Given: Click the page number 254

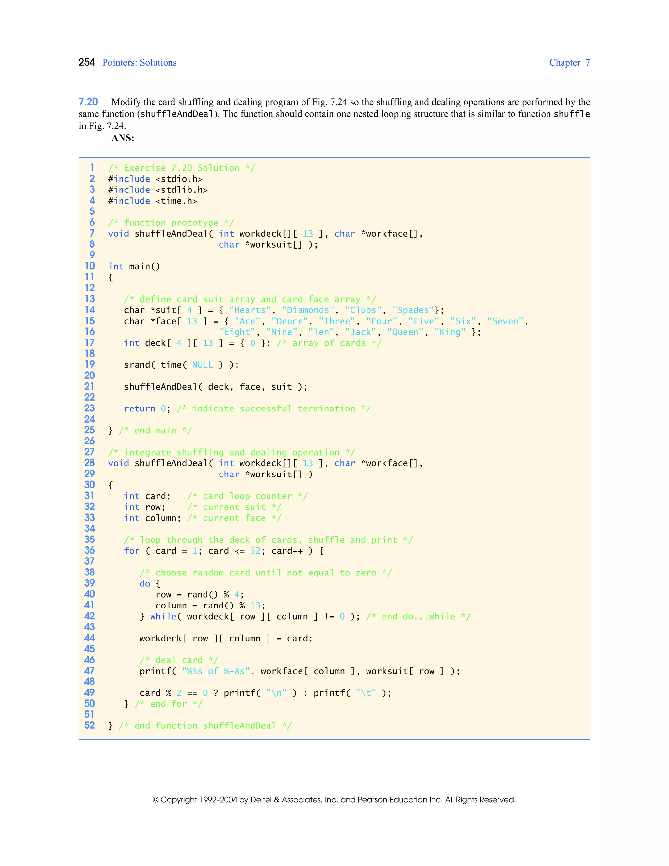Looking at the screenshot, I should (x=86, y=62).
